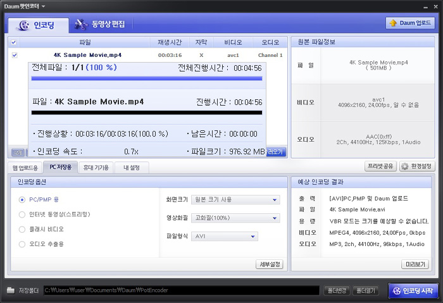Click the 인코딩 속도 0.7x value

[131, 152]
